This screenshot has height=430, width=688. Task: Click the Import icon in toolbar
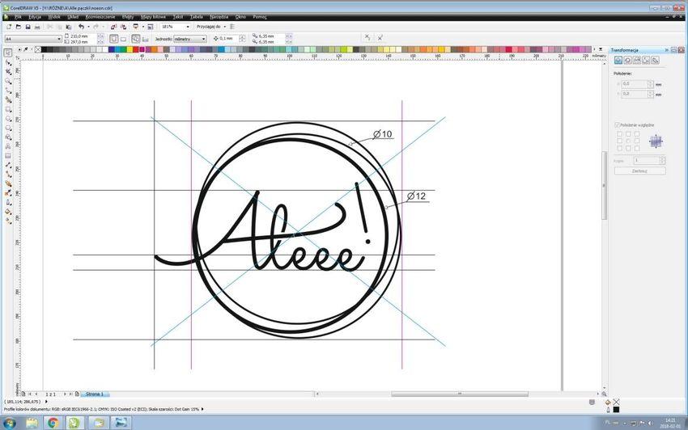tap(113, 27)
